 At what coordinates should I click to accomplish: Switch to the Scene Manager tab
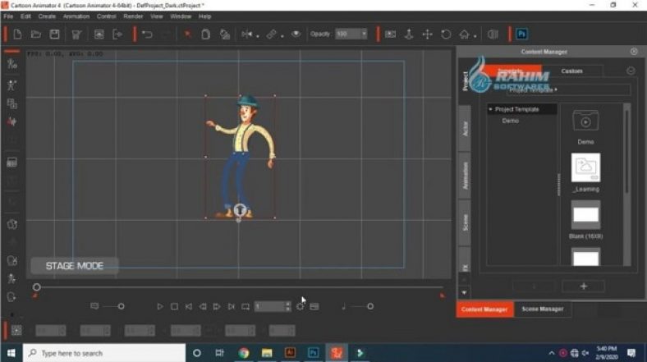543,309
